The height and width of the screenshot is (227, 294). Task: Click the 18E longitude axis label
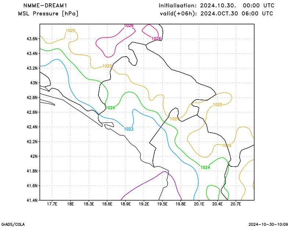pos(70,204)
